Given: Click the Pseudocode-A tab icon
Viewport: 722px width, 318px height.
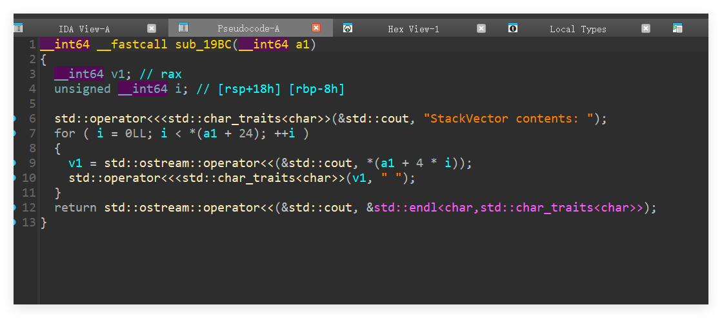Looking at the screenshot, I should click(183, 28).
